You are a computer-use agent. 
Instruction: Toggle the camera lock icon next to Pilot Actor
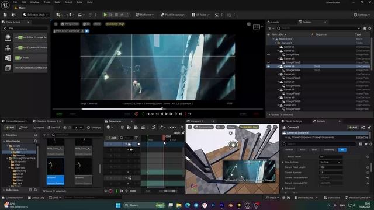tap(87, 31)
